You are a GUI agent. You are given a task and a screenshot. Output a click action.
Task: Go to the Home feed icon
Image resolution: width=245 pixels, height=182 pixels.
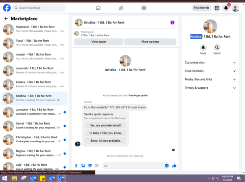[98, 8]
